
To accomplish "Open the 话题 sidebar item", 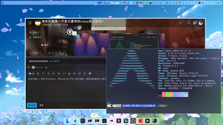I will (35, 33).
